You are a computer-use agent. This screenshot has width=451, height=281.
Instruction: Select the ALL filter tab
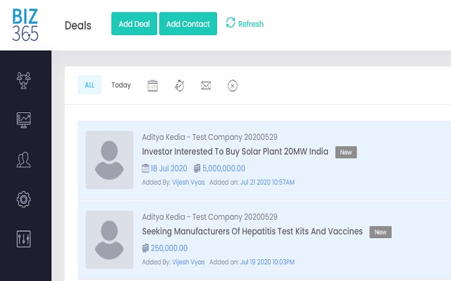pyautogui.click(x=89, y=85)
